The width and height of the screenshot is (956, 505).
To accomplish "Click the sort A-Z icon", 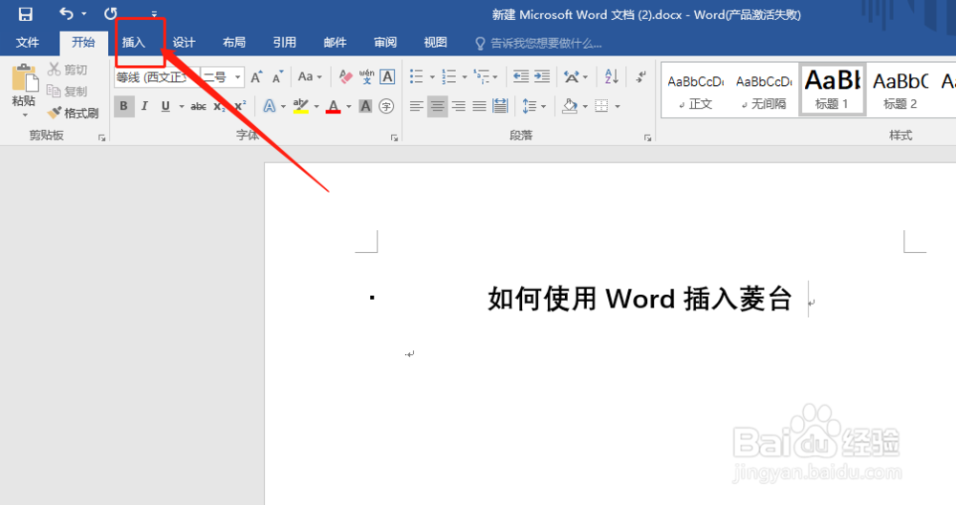I will 612,76.
